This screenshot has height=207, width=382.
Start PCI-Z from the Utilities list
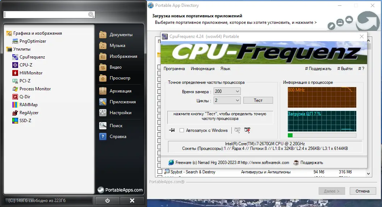[x=21, y=81]
